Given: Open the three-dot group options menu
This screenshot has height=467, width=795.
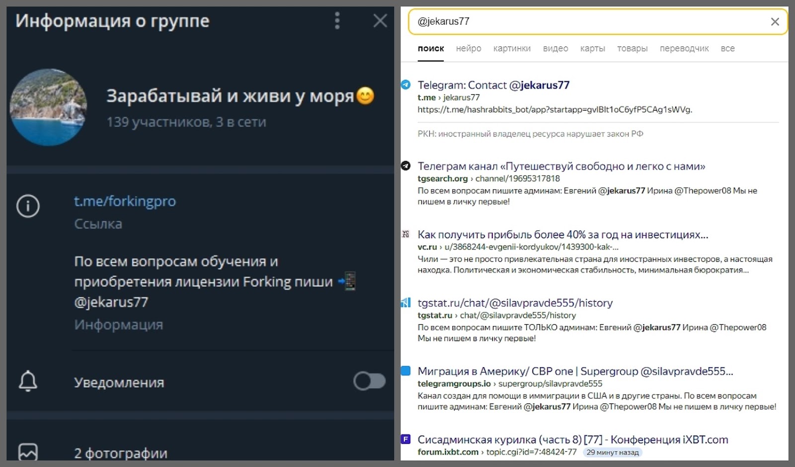Looking at the screenshot, I should [x=337, y=21].
